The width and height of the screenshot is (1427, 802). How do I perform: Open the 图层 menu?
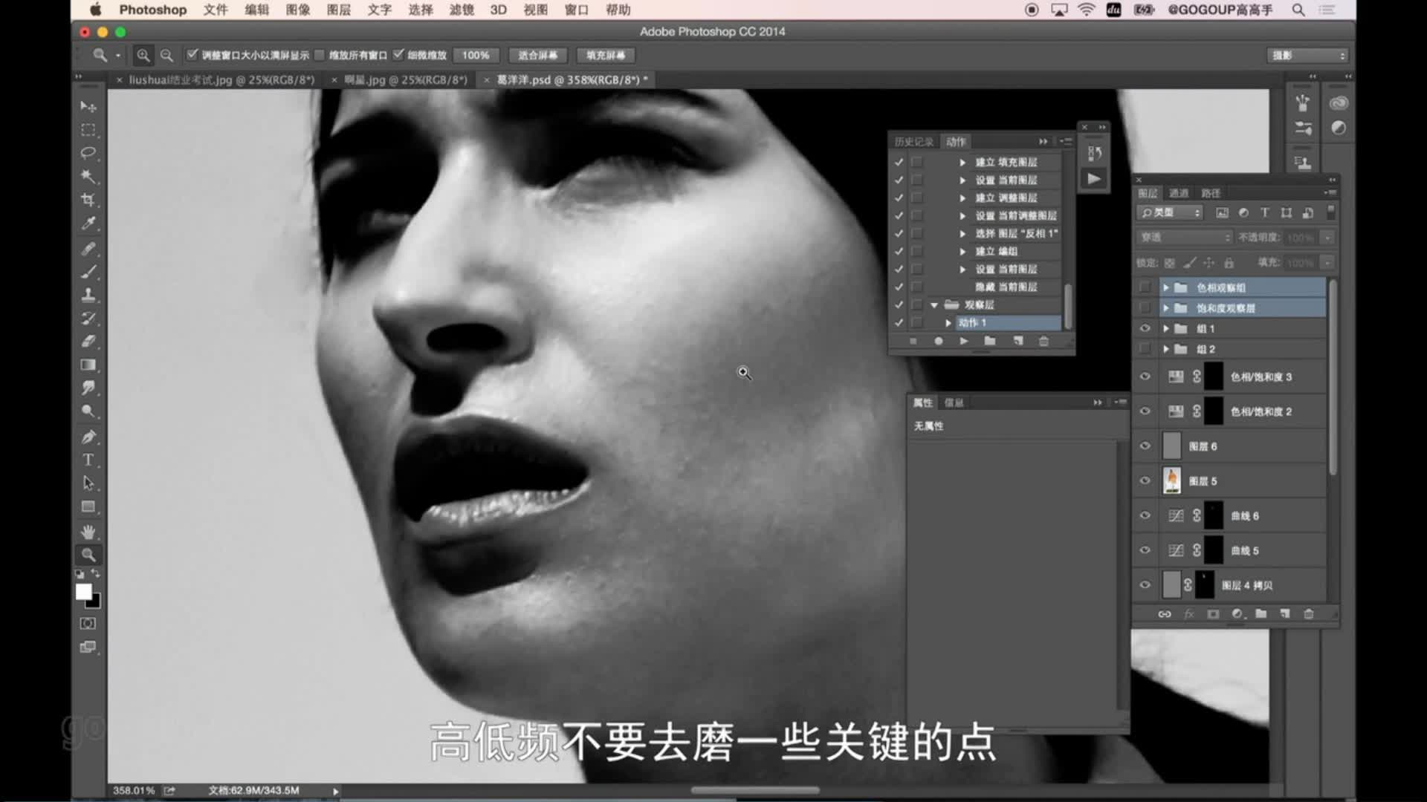pos(339,10)
